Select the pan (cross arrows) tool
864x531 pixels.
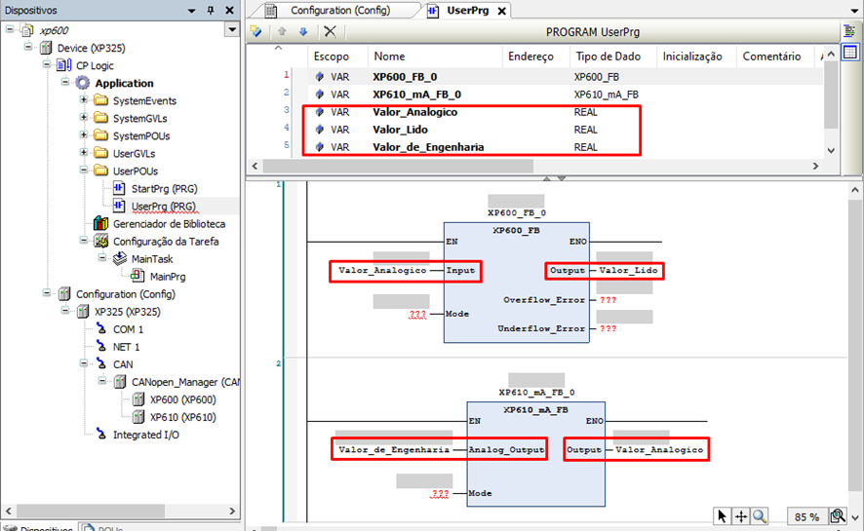tap(741, 516)
